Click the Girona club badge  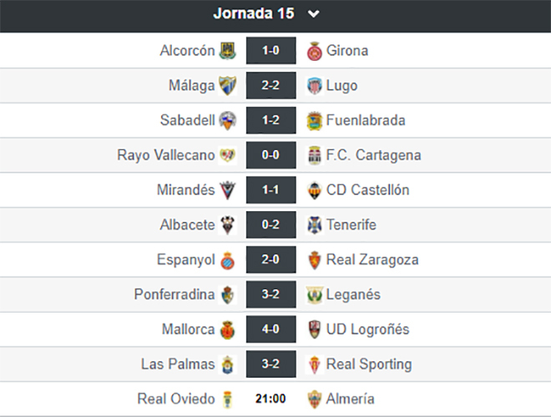click(314, 51)
